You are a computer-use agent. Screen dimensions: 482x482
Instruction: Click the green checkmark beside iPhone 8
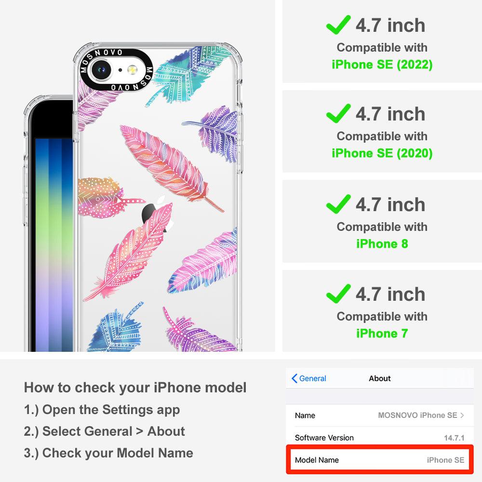tap(338, 204)
